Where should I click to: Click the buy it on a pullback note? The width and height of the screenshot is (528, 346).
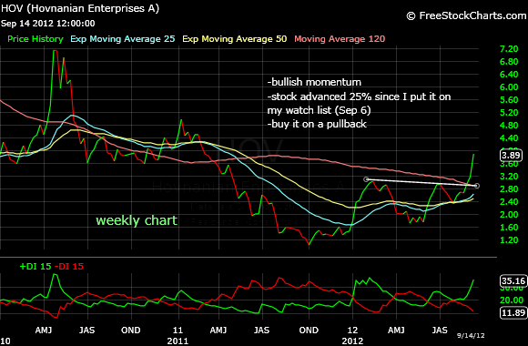(x=317, y=124)
